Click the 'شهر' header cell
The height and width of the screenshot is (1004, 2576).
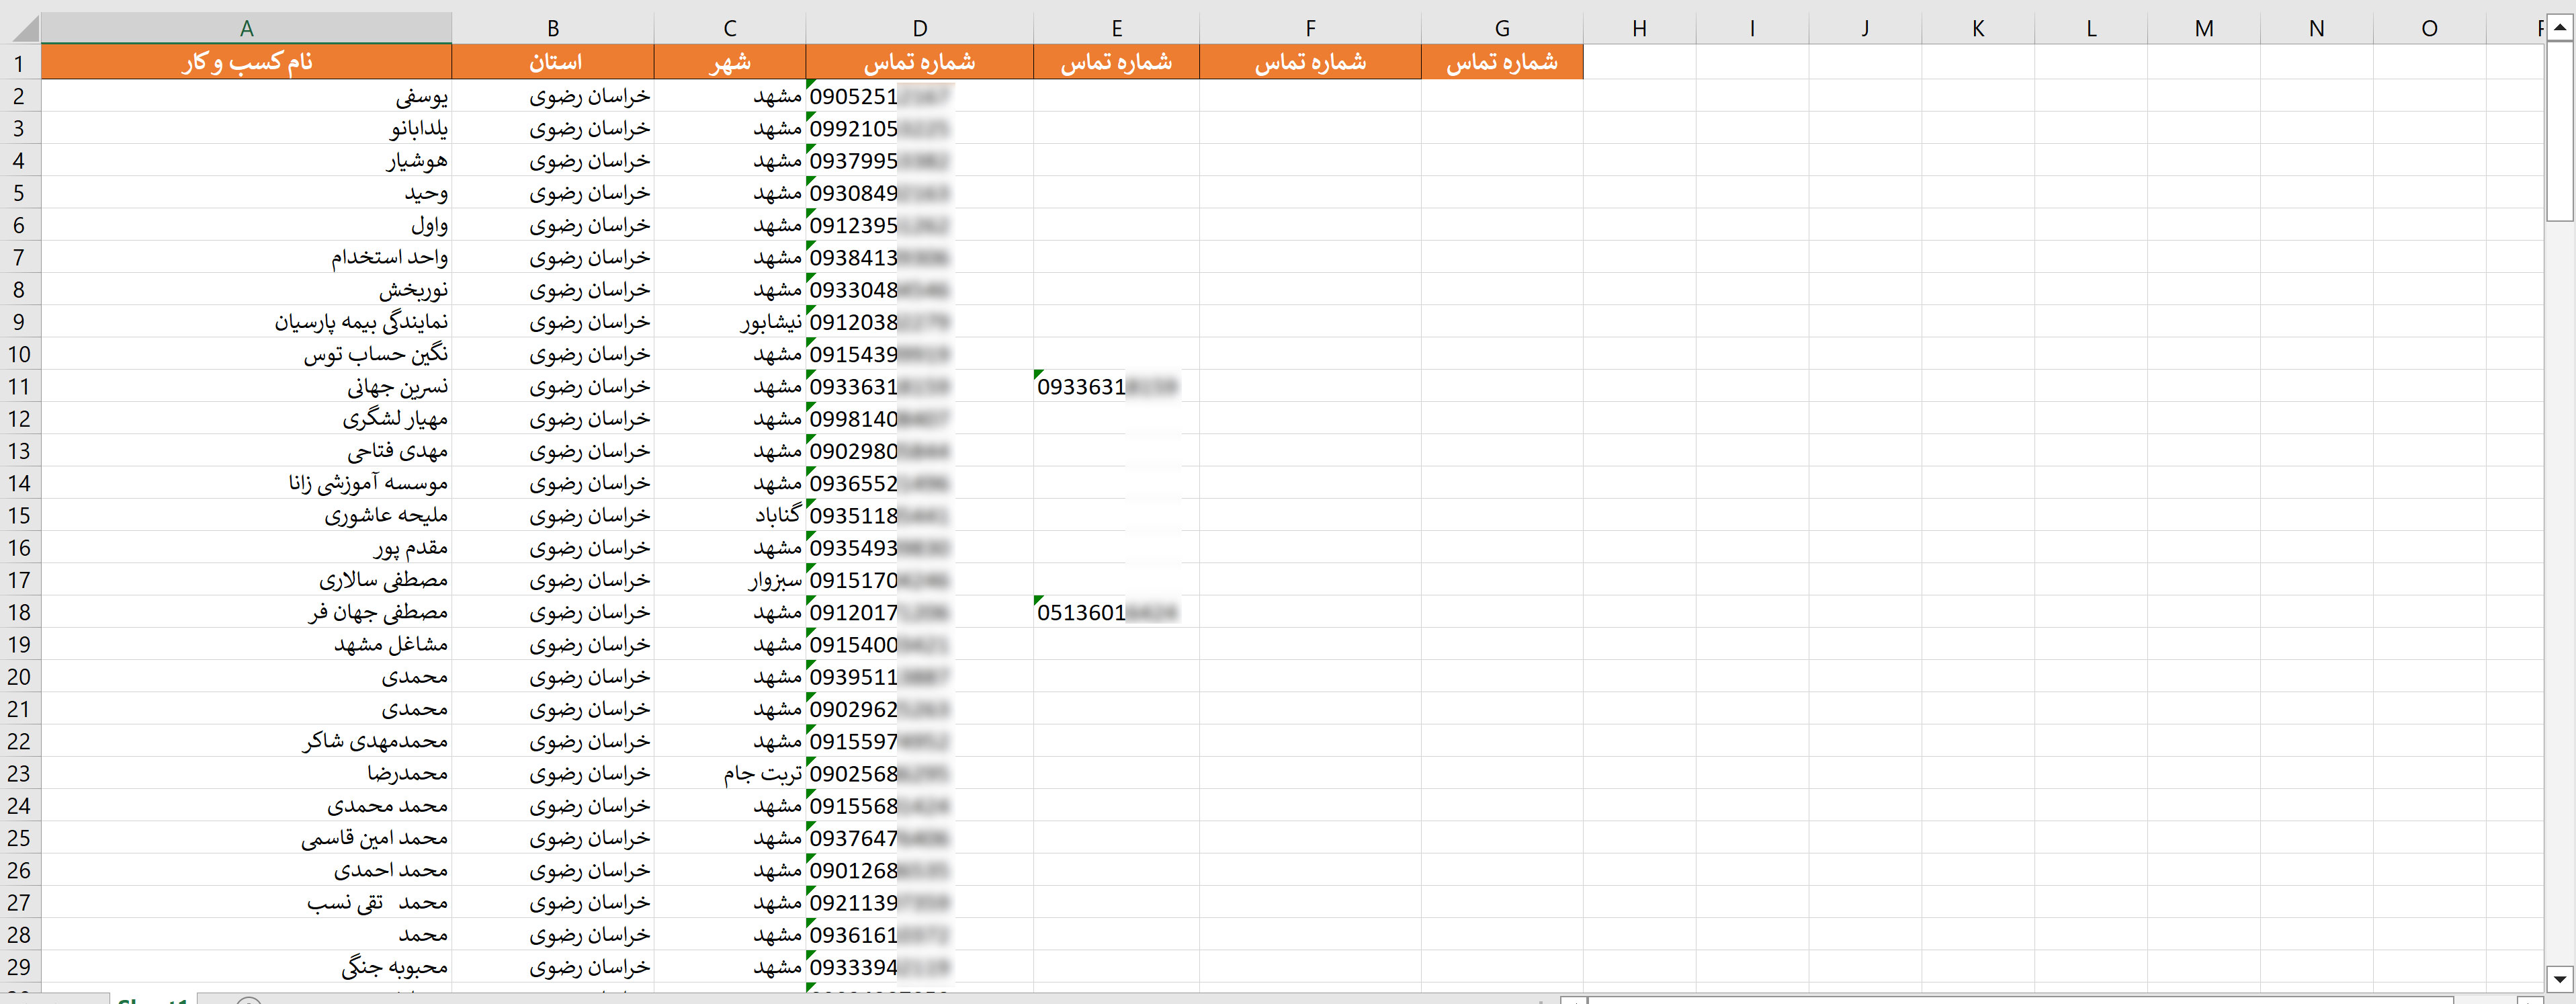click(x=730, y=62)
